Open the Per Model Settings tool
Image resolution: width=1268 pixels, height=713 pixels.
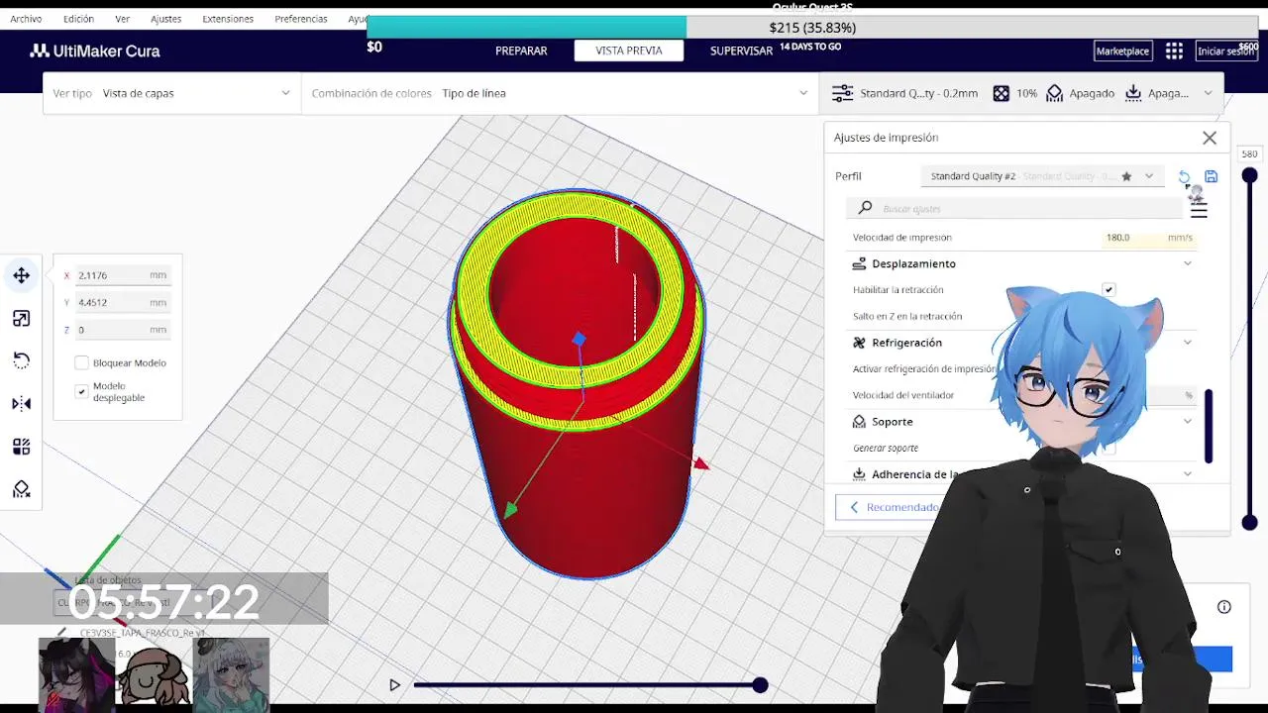coord(21,447)
